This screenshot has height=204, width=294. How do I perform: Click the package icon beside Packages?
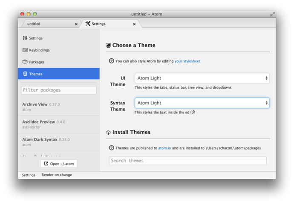tap(25, 62)
